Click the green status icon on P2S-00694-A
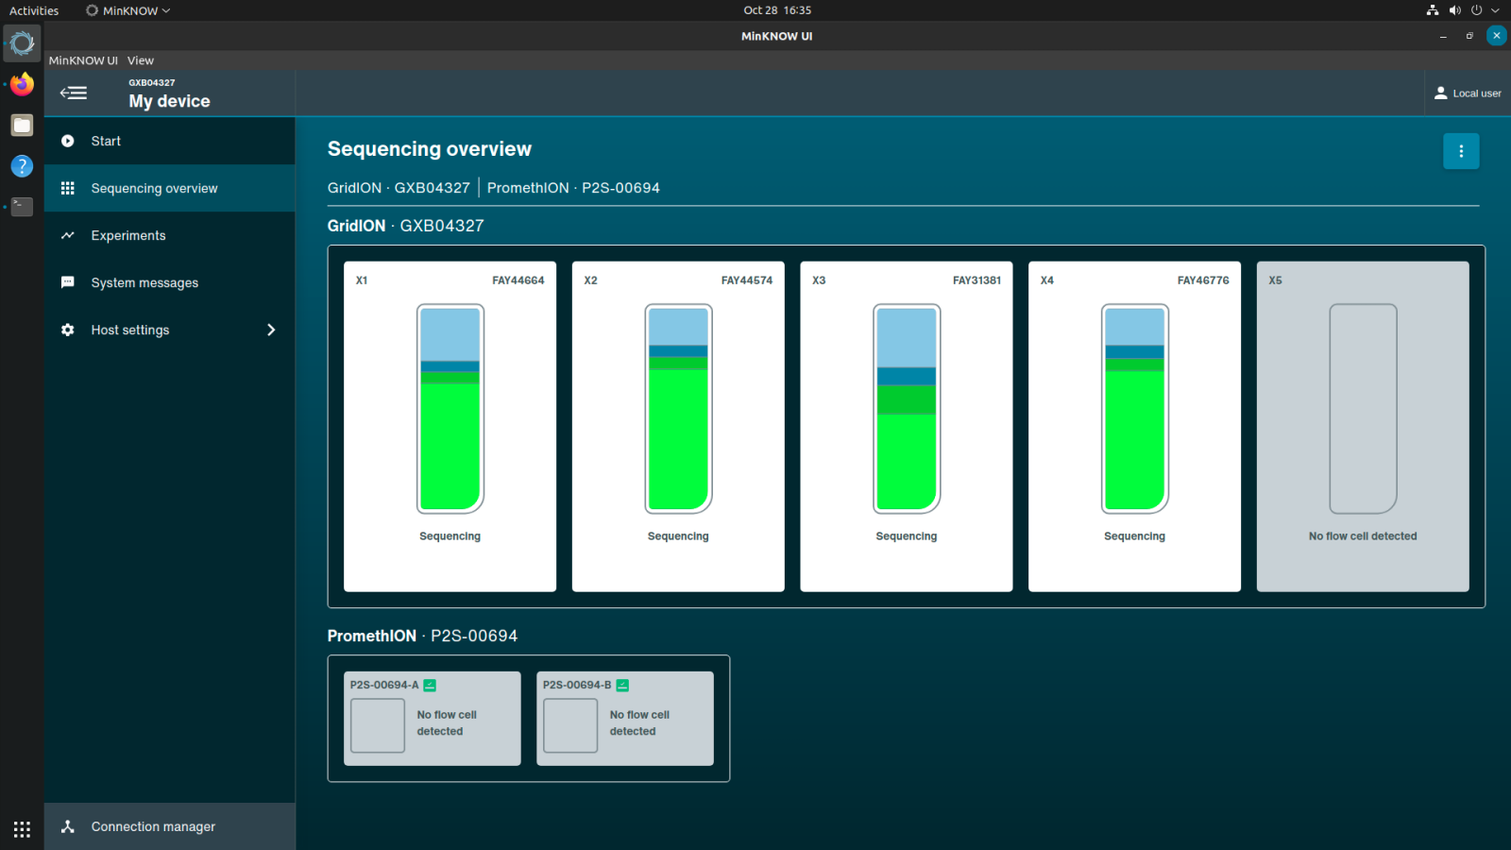The height and width of the screenshot is (850, 1511). (430, 685)
